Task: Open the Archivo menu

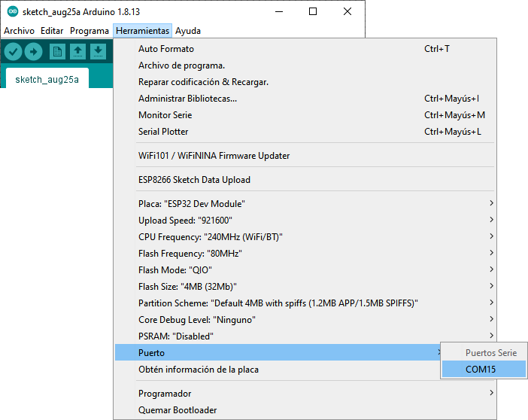Action: [x=20, y=31]
